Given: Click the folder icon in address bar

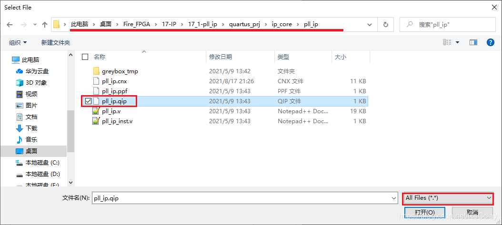Looking at the screenshot, I should click(56, 25).
